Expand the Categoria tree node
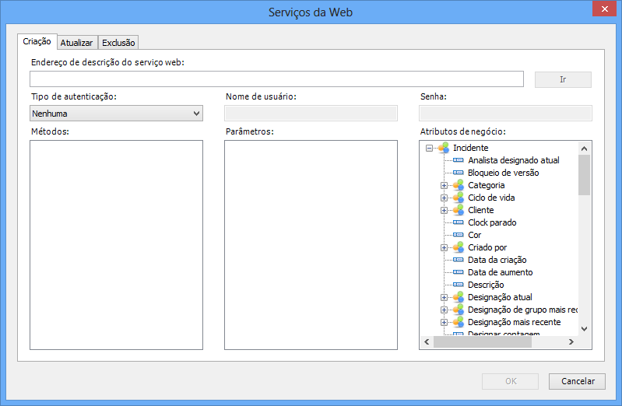Viewport: 622px width, 406px height. pos(445,185)
